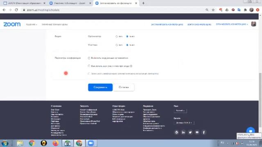Click the page zoom magnifier in address bar

click(207, 10)
